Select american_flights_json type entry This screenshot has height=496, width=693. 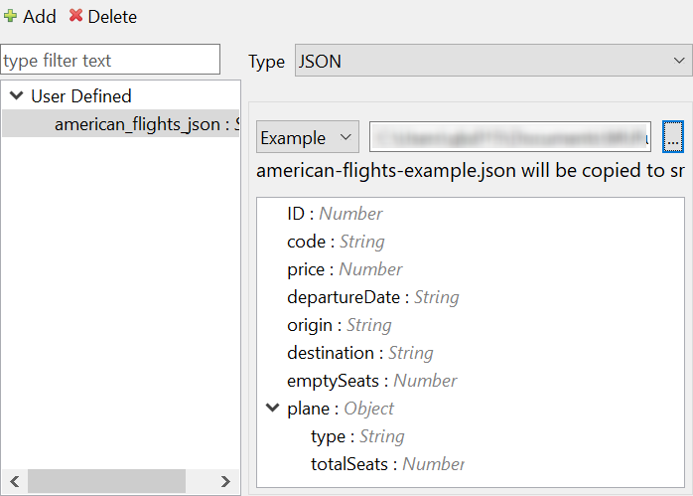pos(121,124)
